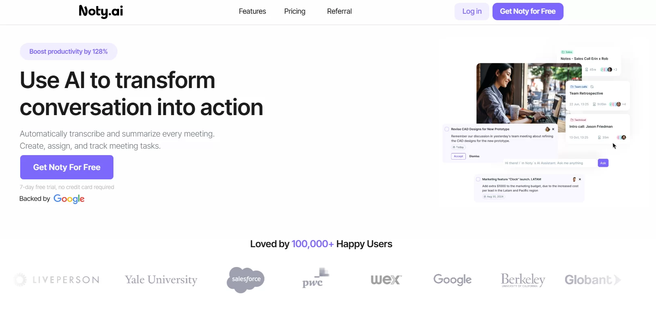Screen dimensions: 656x309
Task: Click the large hero Get Noty For Free button
Action: 67,167
